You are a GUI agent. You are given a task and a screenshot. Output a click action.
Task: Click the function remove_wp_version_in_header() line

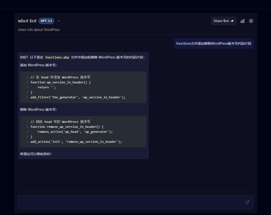click(67, 127)
